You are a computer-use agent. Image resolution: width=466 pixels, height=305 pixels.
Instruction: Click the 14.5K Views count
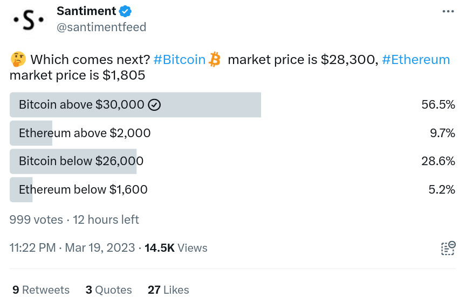click(x=176, y=248)
